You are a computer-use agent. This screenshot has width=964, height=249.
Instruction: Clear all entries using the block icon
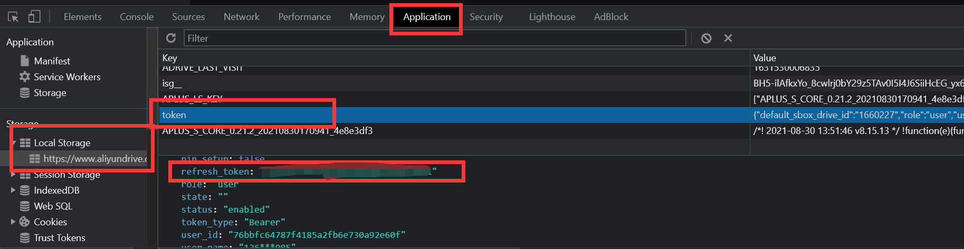(x=706, y=38)
